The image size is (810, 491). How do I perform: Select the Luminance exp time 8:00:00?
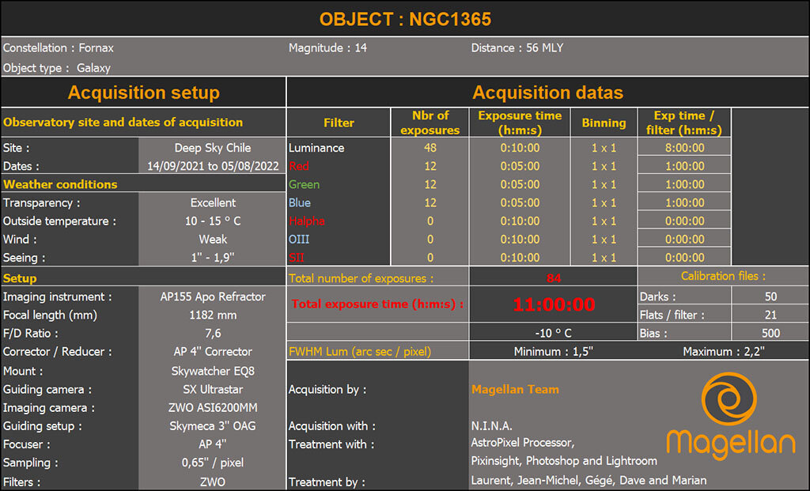click(684, 148)
